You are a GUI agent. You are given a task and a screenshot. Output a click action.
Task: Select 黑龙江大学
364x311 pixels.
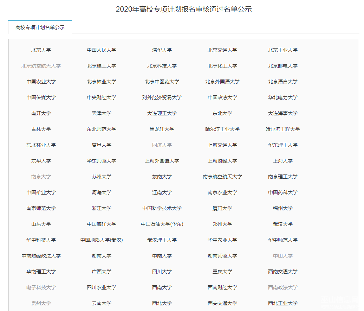pos(162,129)
